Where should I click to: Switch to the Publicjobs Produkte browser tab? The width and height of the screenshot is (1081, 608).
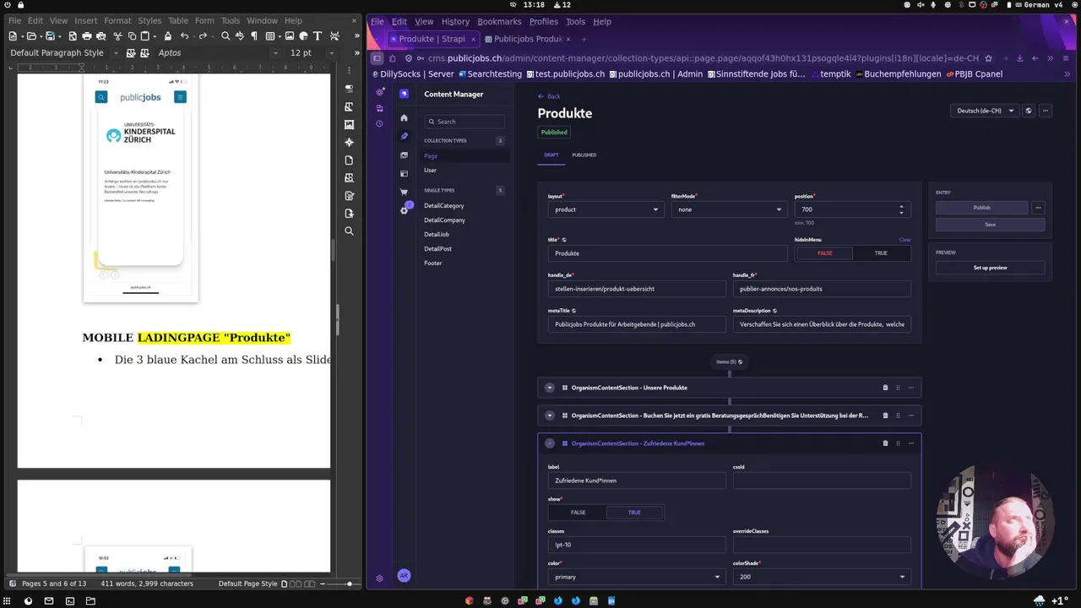point(529,39)
